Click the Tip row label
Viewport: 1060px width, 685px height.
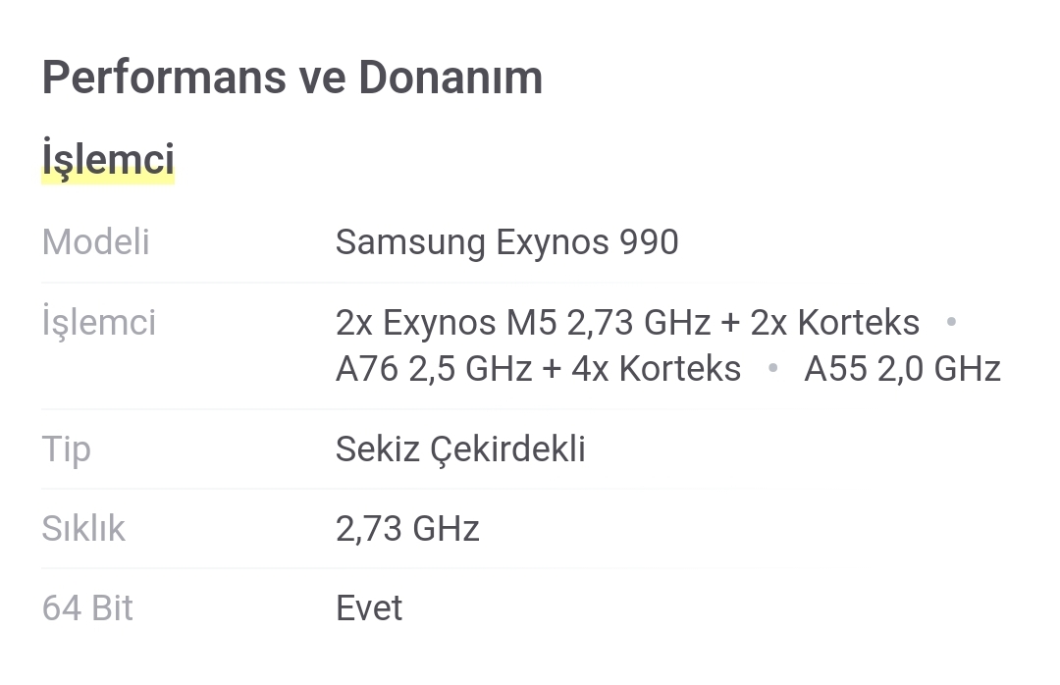pos(66,449)
